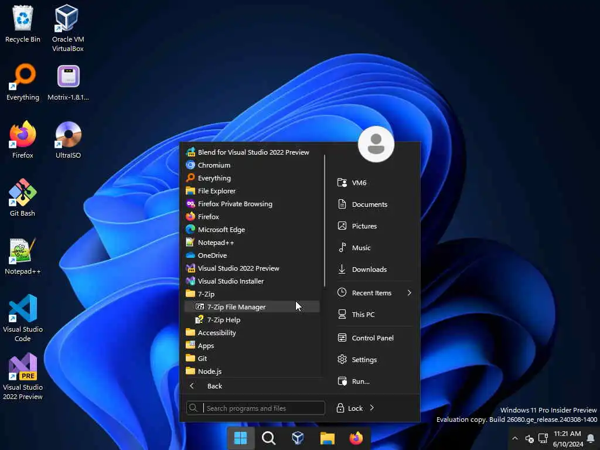This screenshot has width=600, height=450.
Task: Launch 7-Zip File Manager
Action: tap(252, 307)
